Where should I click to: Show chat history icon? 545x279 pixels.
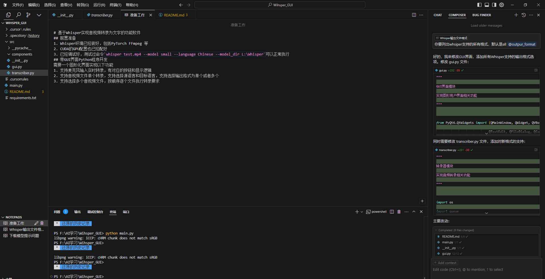(524, 15)
